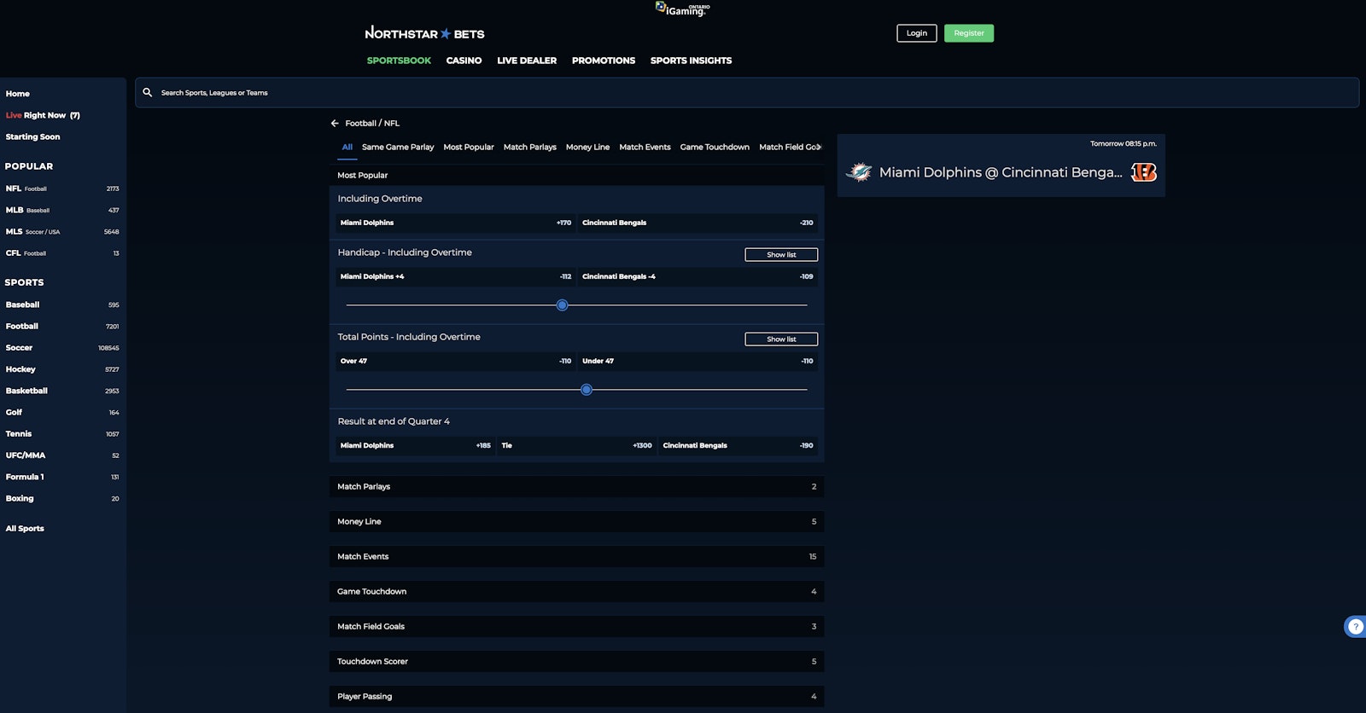Select the Same Game Parlay tab
1366x713 pixels.
click(x=398, y=147)
